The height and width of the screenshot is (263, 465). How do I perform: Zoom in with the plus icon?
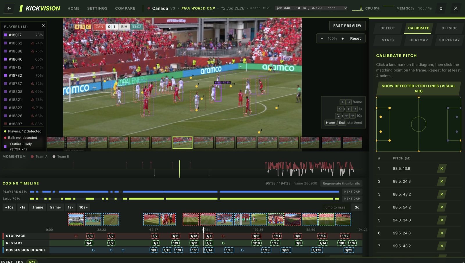(x=343, y=39)
